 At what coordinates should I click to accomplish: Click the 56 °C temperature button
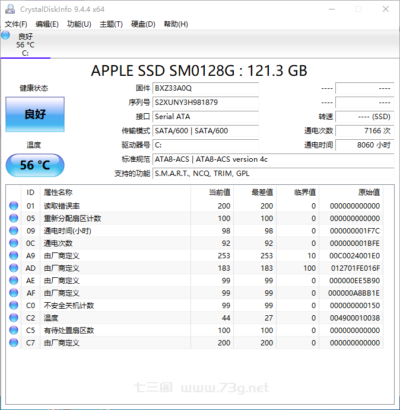coord(35,165)
